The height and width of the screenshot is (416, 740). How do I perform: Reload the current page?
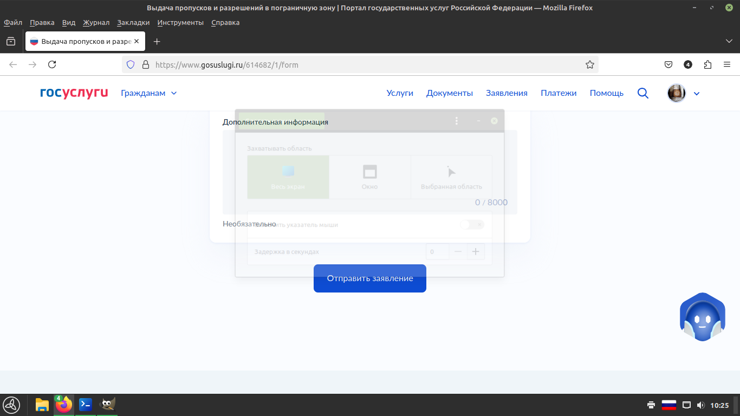[x=52, y=64]
